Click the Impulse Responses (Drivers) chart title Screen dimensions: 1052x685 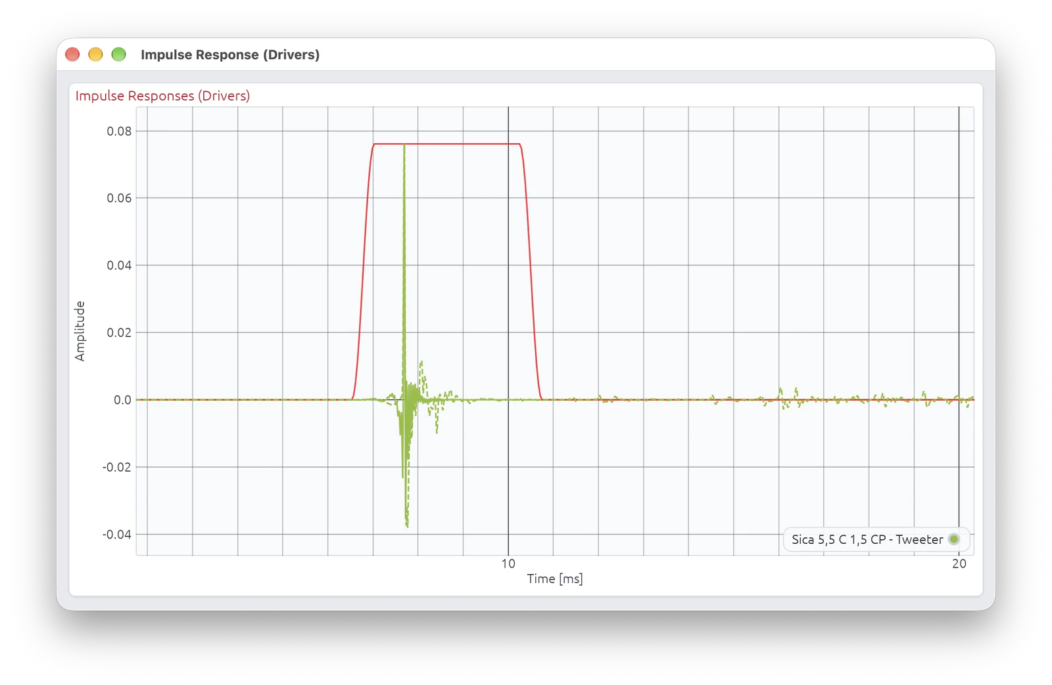point(162,96)
